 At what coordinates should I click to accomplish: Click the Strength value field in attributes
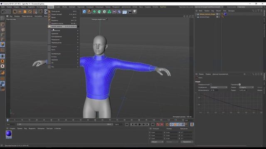coord(214,90)
